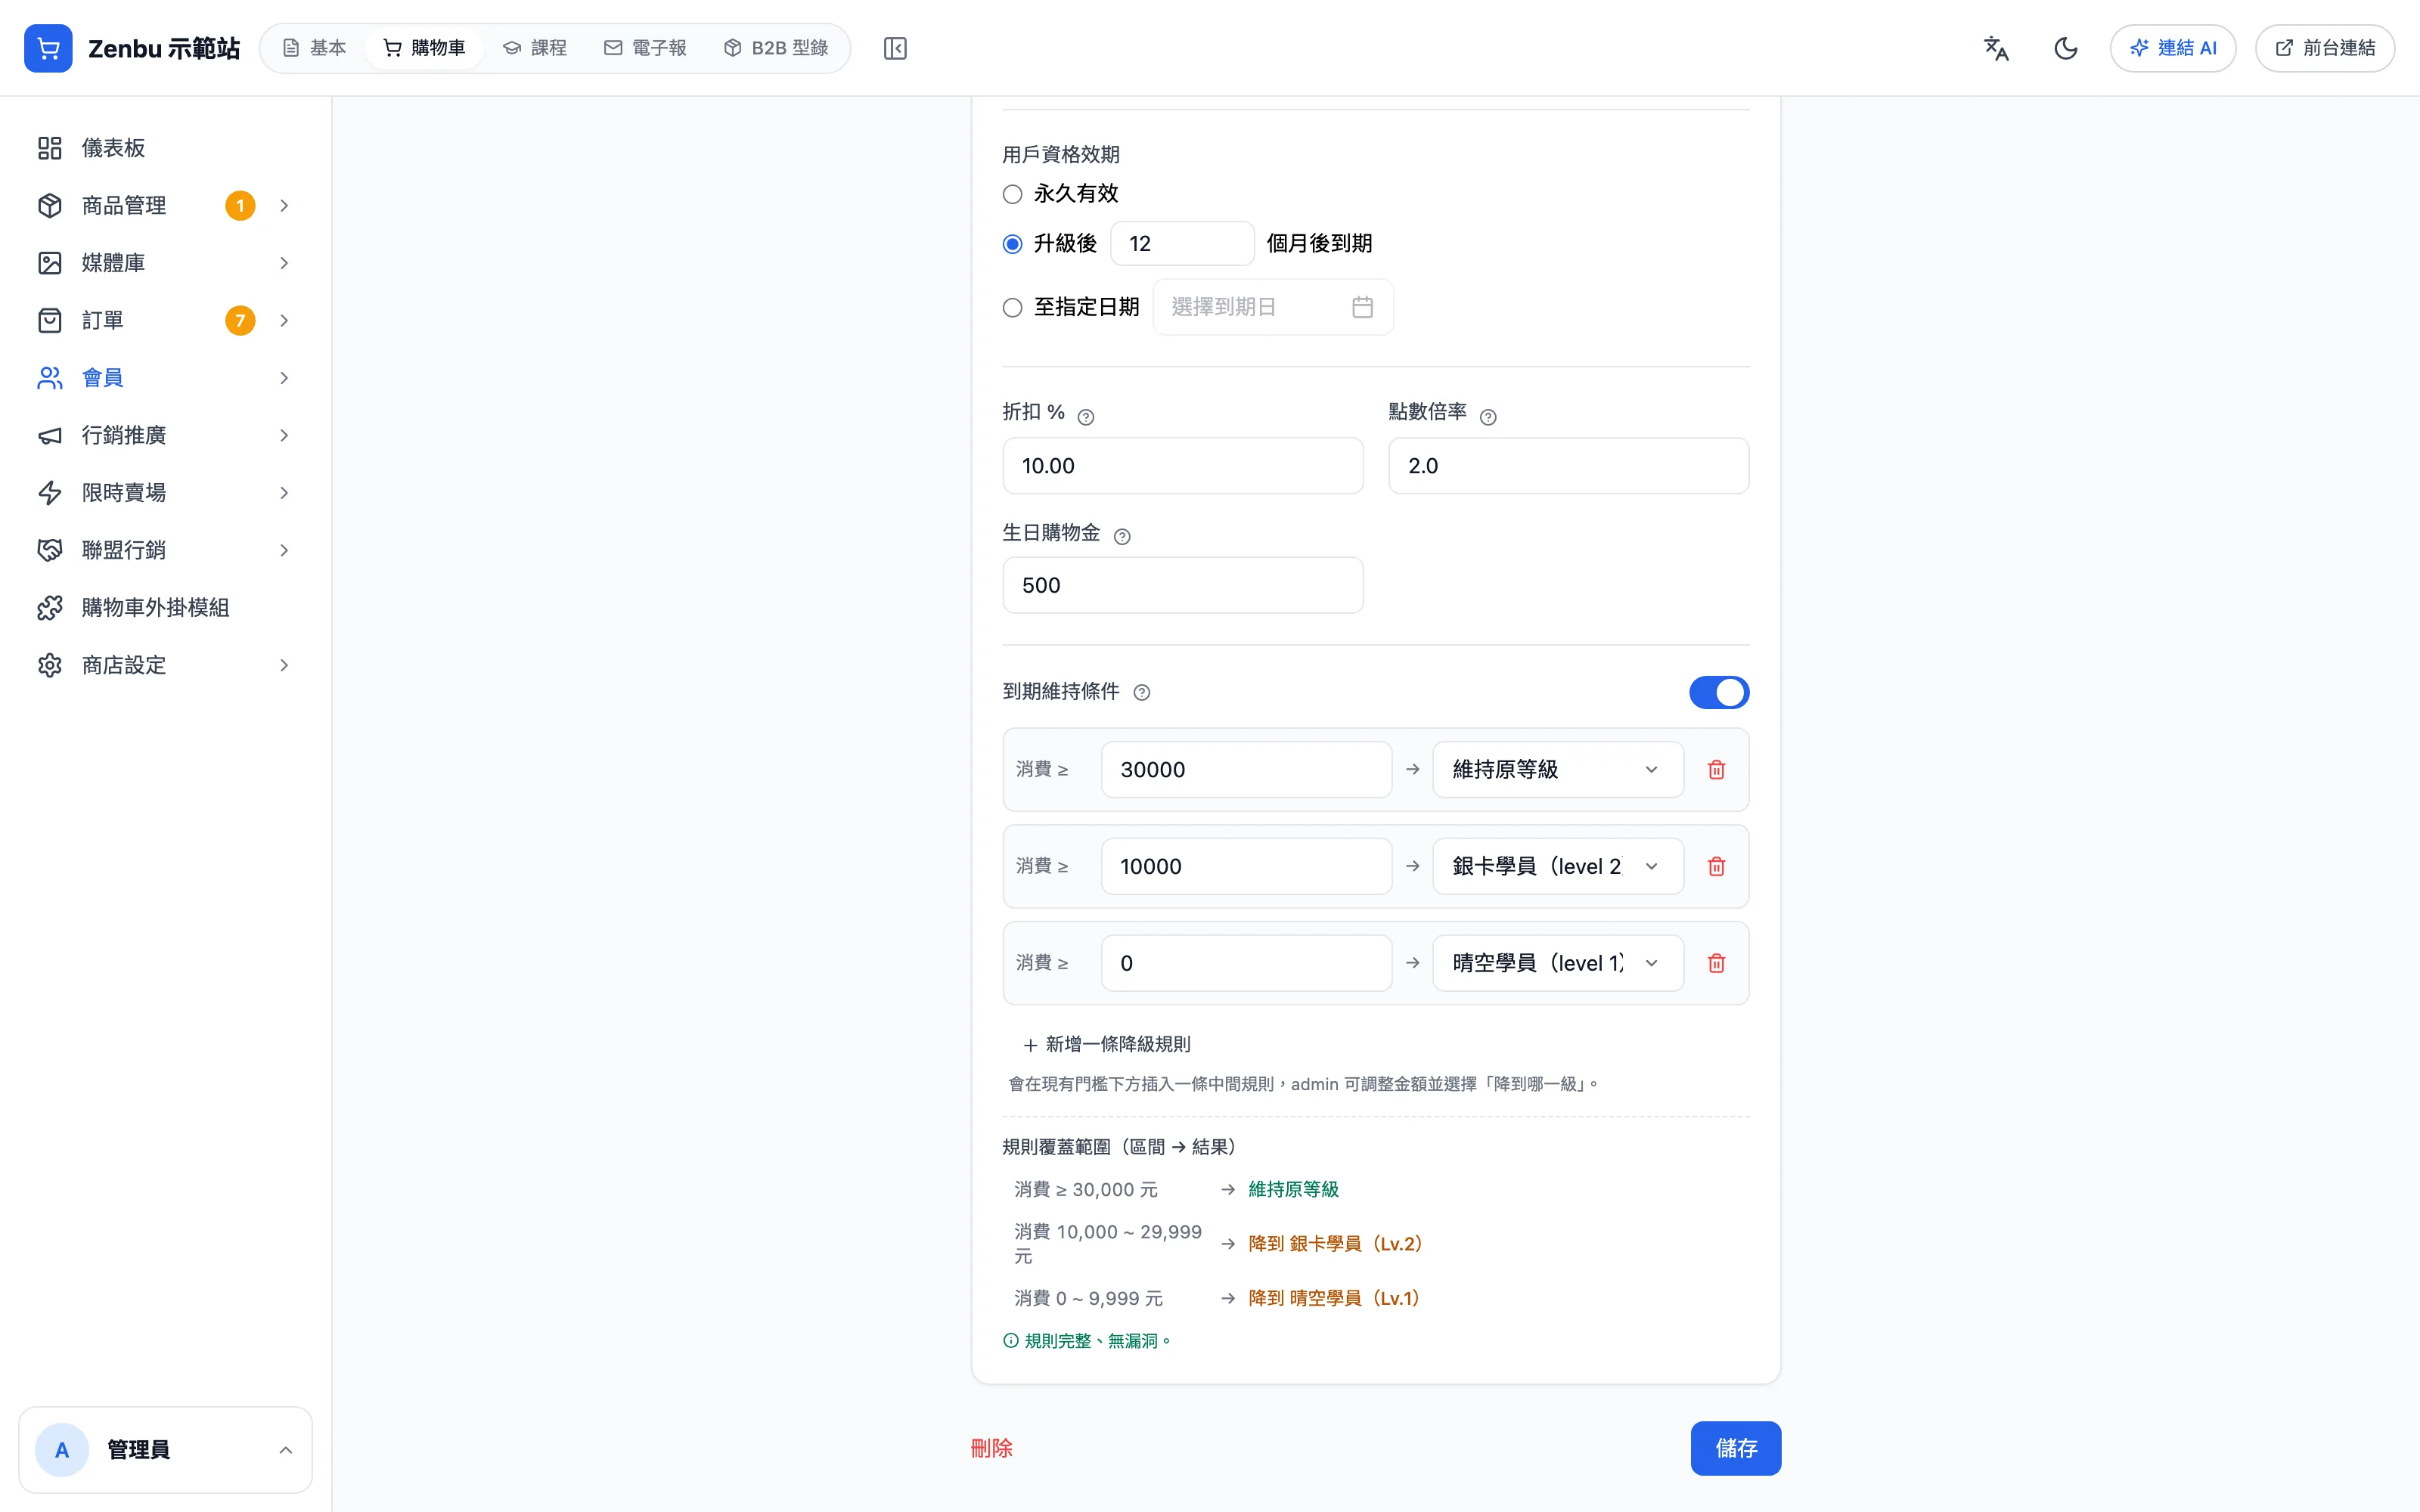Open 維持原等級 dropdown

tap(1558, 770)
